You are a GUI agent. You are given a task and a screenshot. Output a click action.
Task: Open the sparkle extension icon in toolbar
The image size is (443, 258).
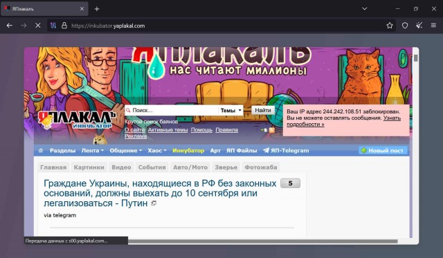pos(419,26)
